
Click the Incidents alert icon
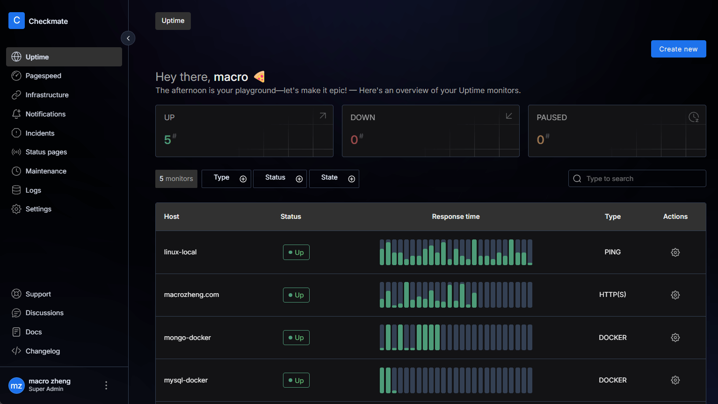[x=16, y=133]
